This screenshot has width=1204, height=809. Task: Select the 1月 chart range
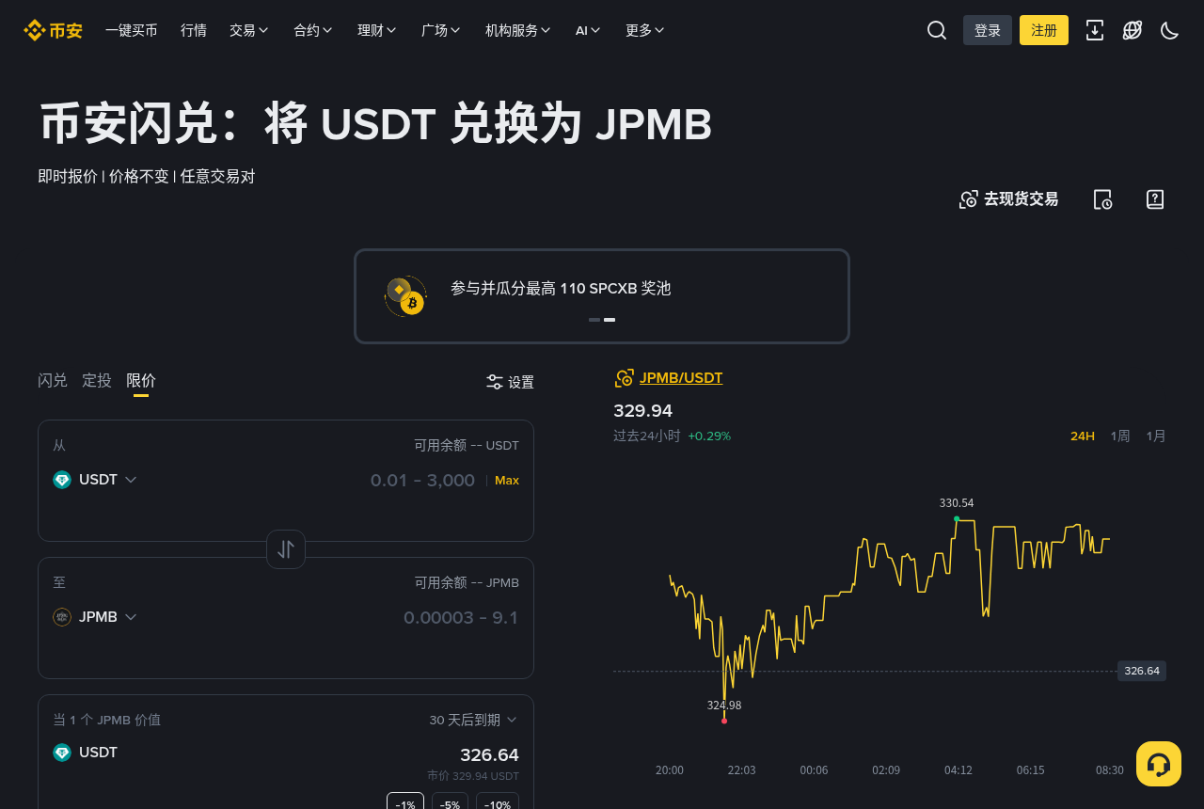click(1156, 436)
